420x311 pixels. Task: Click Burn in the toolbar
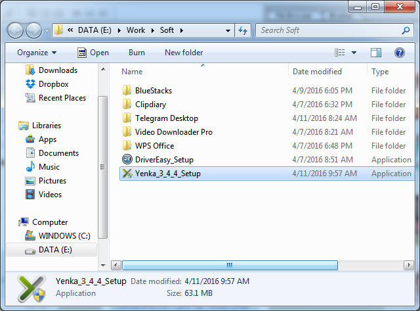136,53
